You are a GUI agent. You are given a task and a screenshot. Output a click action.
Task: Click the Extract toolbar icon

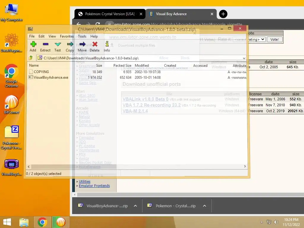[45, 47]
